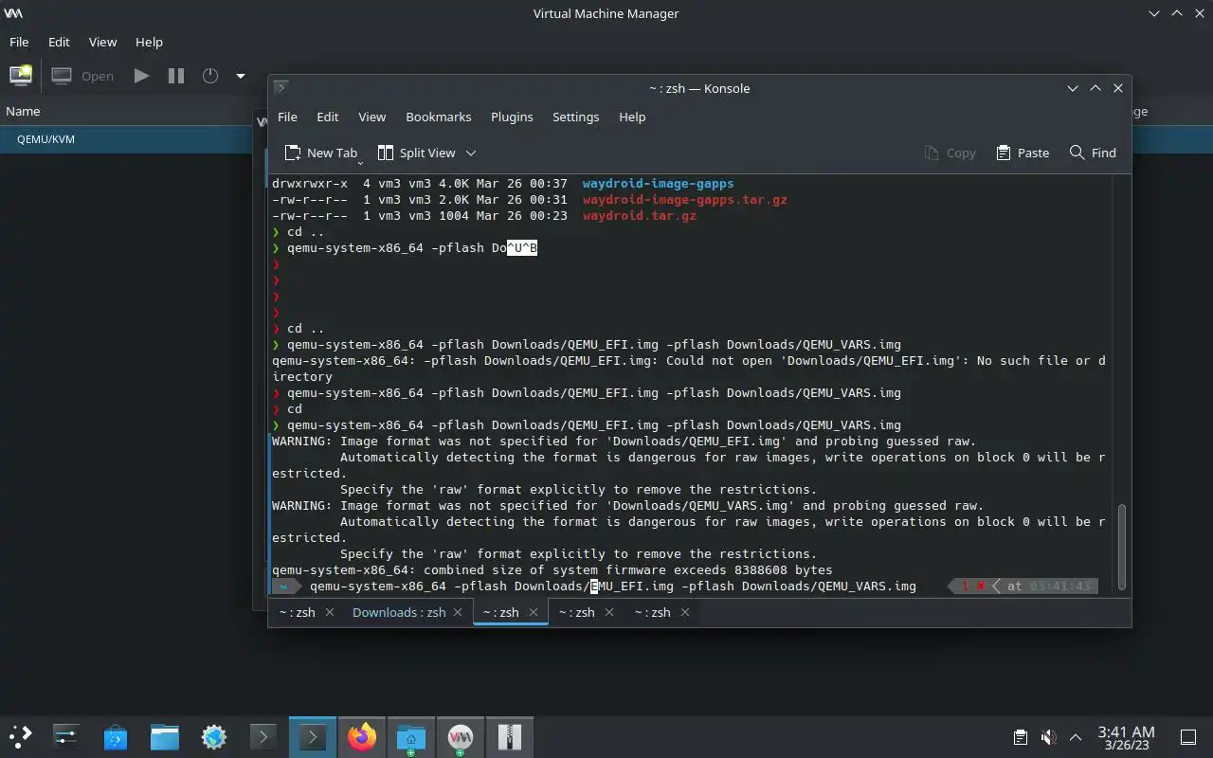Open Konsole View menu
The image size is (1213, 758).
click(371, 117)
